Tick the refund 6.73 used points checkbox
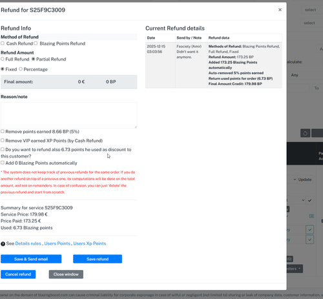This screenshot has width=323, height=299. point(3,149)
